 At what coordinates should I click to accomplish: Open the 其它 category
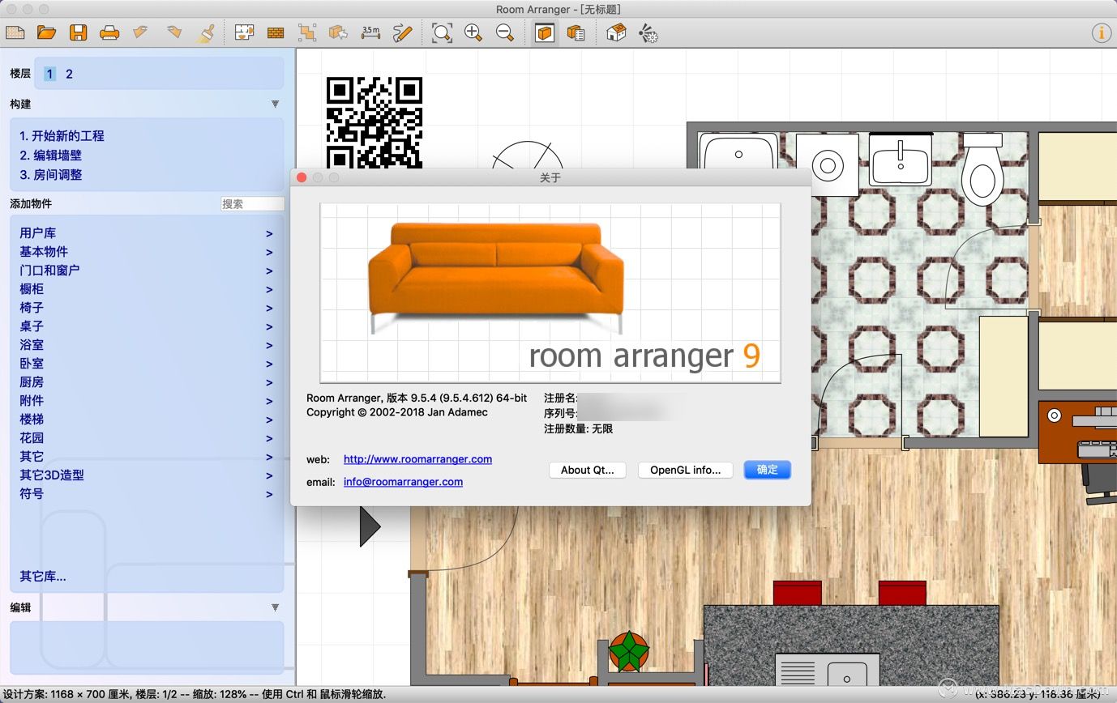click(x=147, y=456)
